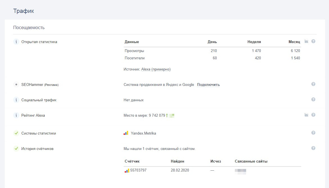Click the help icon in Системы статистики row
The image size is (329, 188).
pos(313,133)
